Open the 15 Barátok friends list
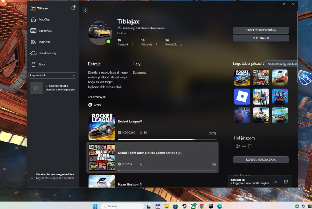 125,43
